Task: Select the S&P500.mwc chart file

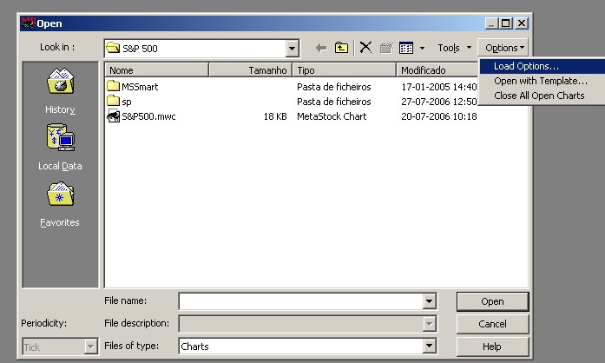Action: point(148,116)
